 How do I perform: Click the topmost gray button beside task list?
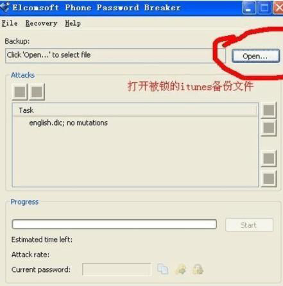coord(269,110)
